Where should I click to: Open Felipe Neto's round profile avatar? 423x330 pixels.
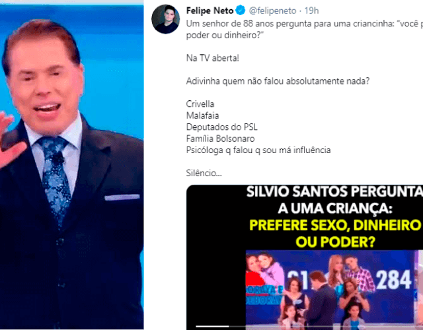point(166,19)
